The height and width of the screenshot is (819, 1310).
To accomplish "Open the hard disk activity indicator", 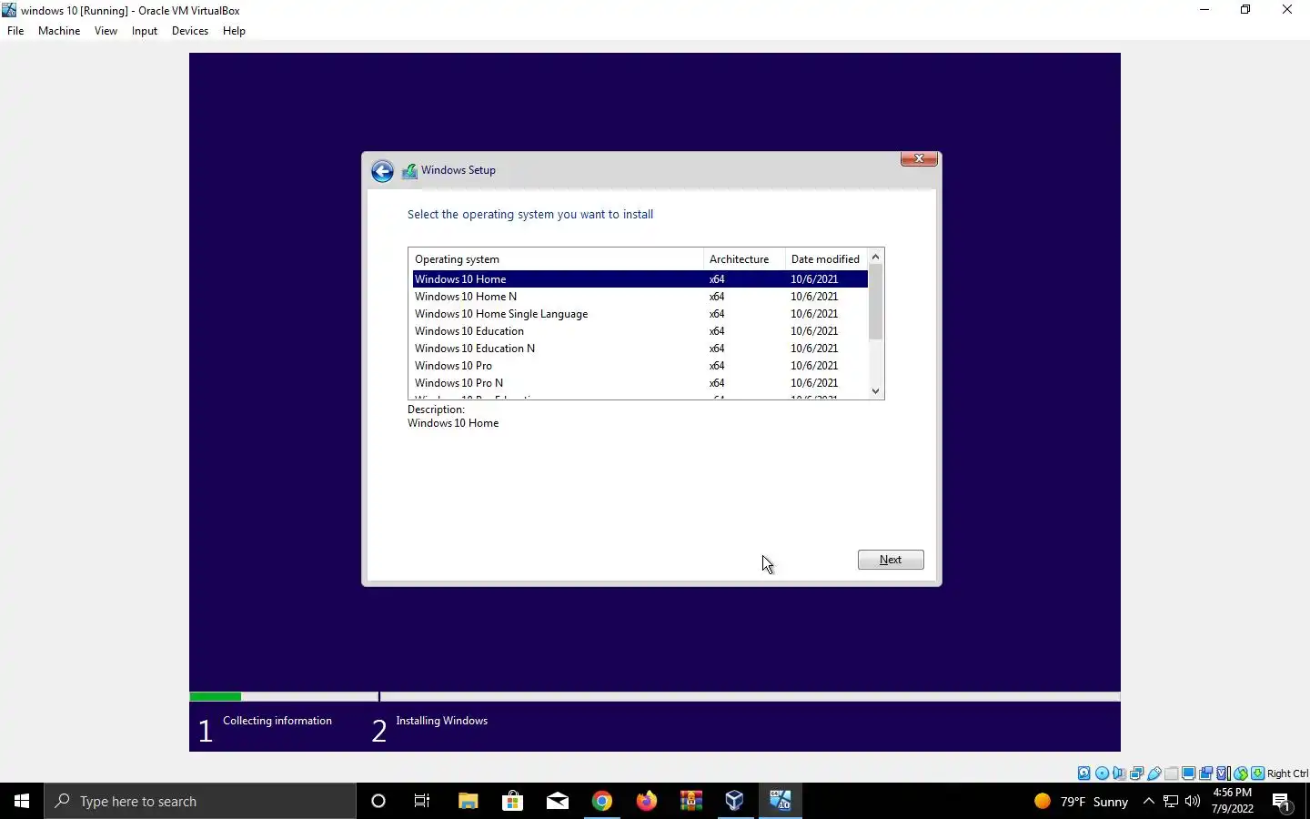I will coord(1084,773).
